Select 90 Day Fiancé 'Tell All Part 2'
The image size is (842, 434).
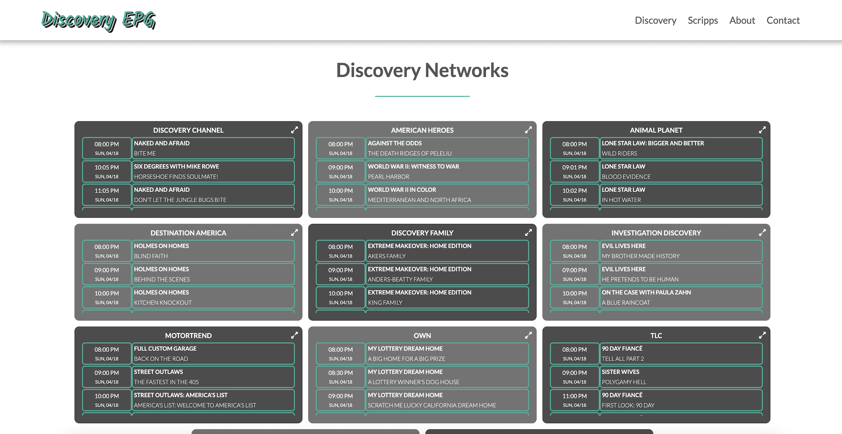point(681,353)
